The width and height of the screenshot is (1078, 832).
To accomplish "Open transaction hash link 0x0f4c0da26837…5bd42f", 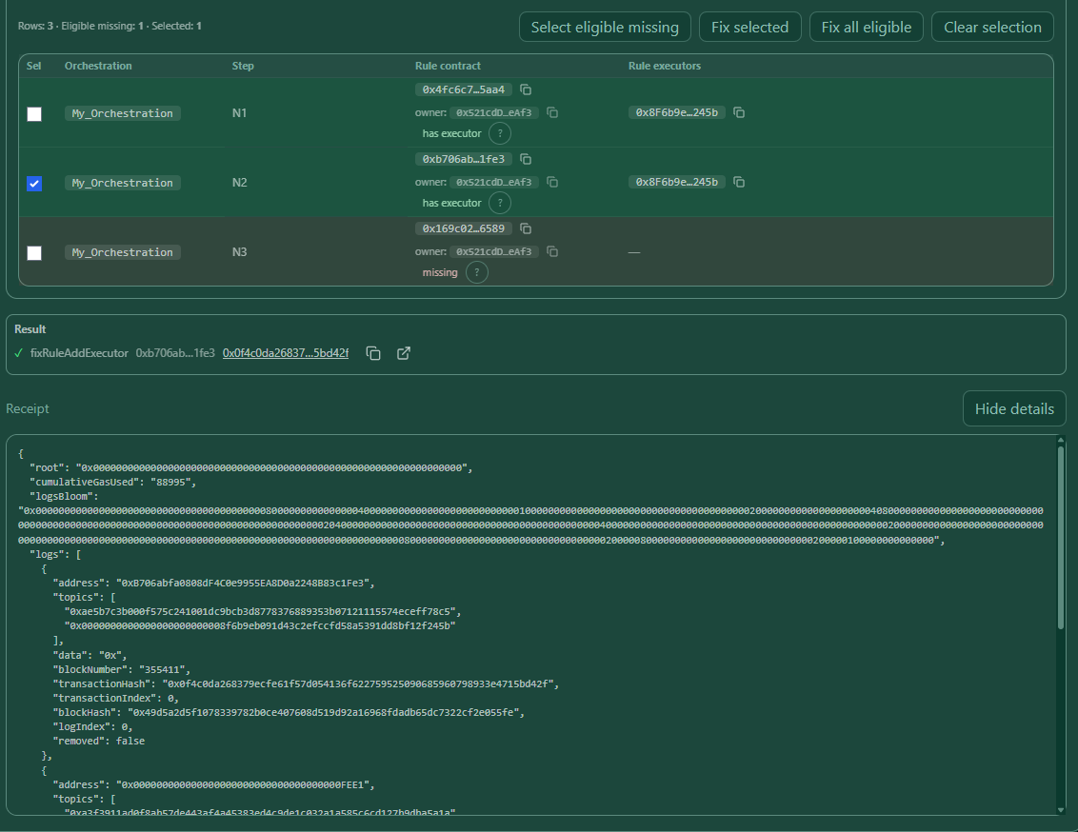I will (x=286, y=353).
